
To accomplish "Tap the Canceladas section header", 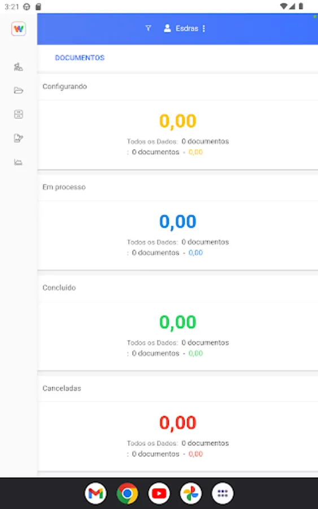I will click(177, 389).
